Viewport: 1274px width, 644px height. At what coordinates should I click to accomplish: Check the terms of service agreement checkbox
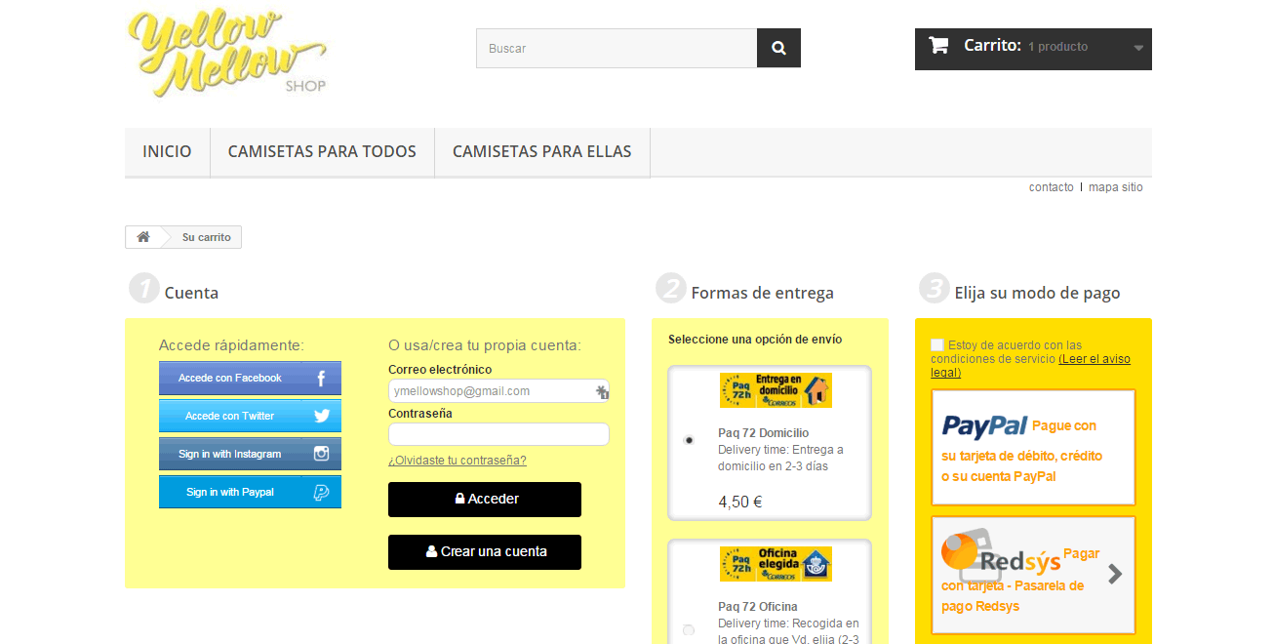937,344
